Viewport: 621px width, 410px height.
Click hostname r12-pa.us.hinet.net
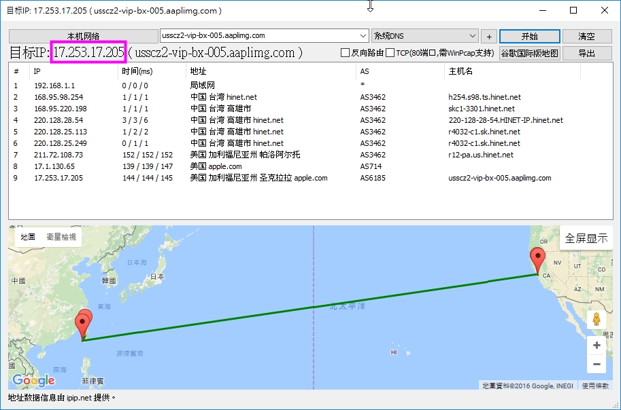coord(480,155)
